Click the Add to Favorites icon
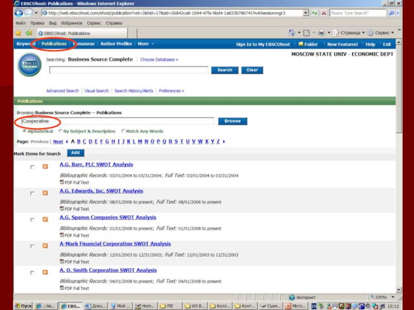This screenshot has width=414, height=310. (29, 33)
